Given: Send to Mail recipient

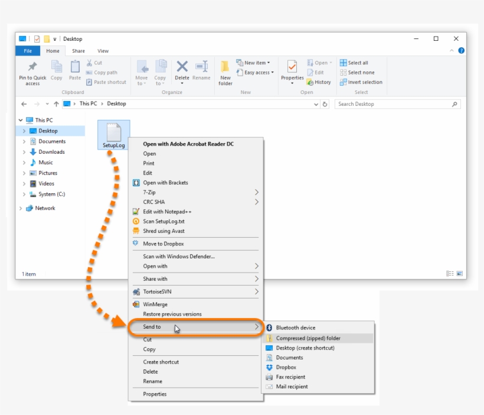Looking at the screenshot, I should click(318, 387).
